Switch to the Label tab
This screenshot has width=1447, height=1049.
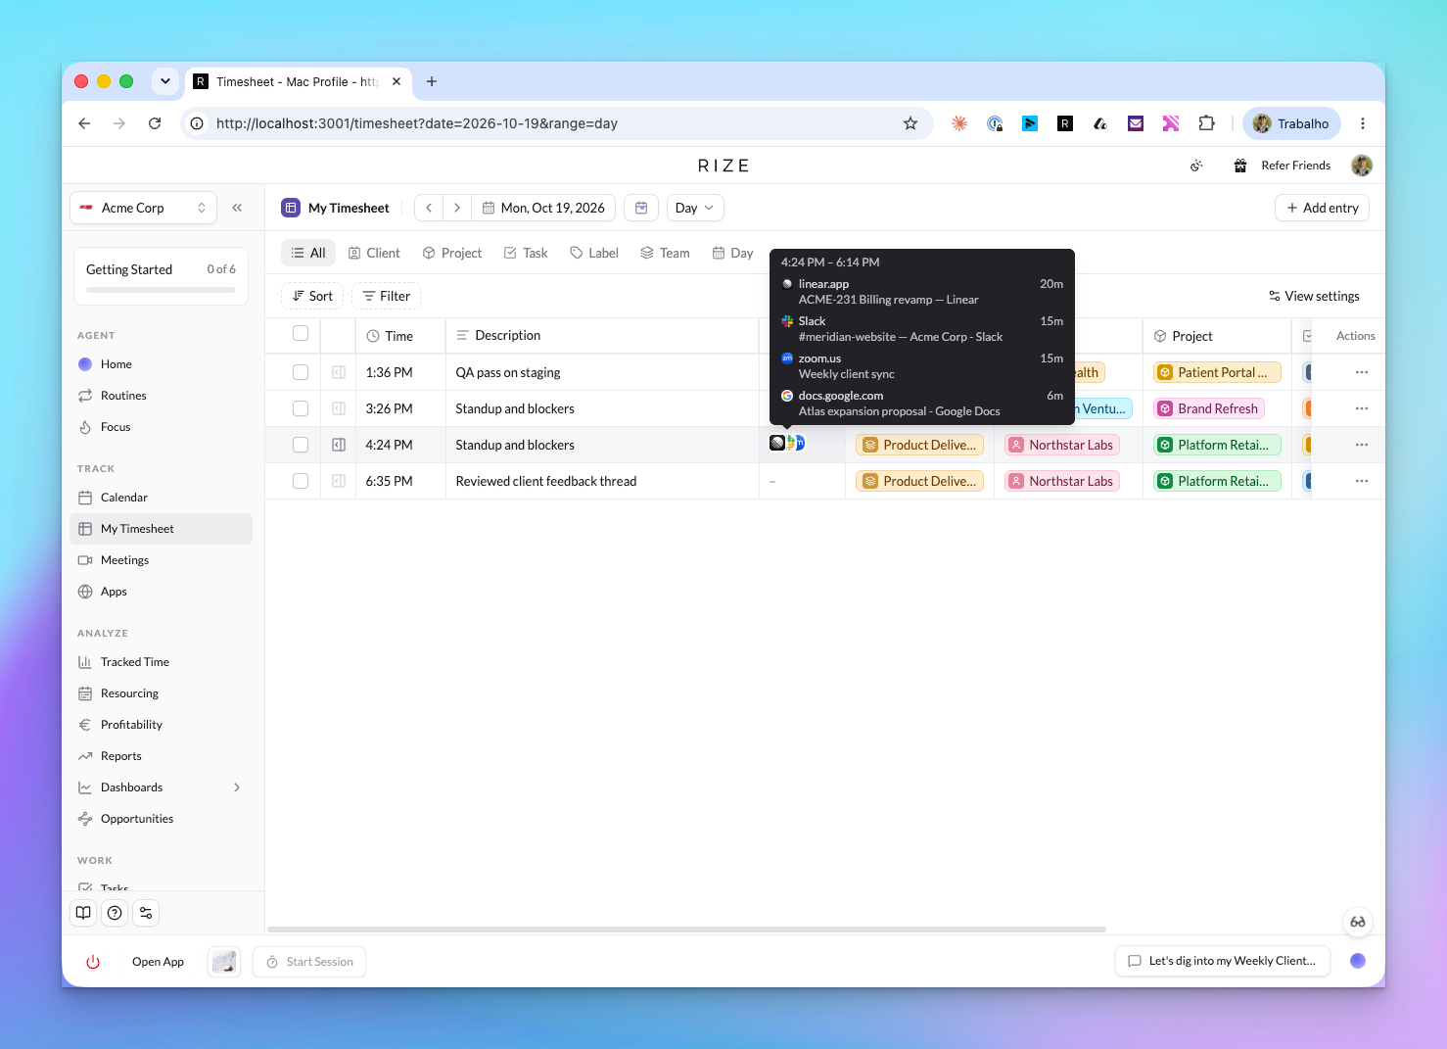point(594,253)
